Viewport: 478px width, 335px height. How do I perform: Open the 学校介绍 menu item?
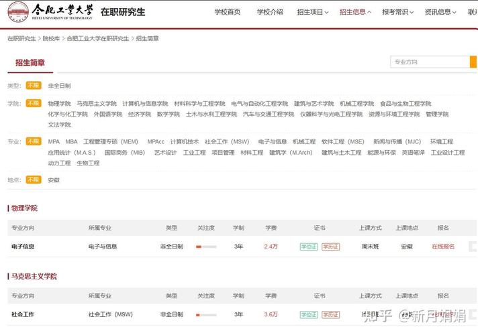[x=270, y=12]
